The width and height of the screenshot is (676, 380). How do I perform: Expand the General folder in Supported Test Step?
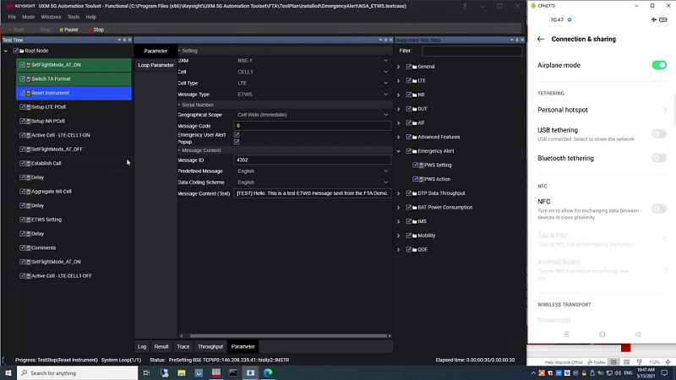click(398, 67)
